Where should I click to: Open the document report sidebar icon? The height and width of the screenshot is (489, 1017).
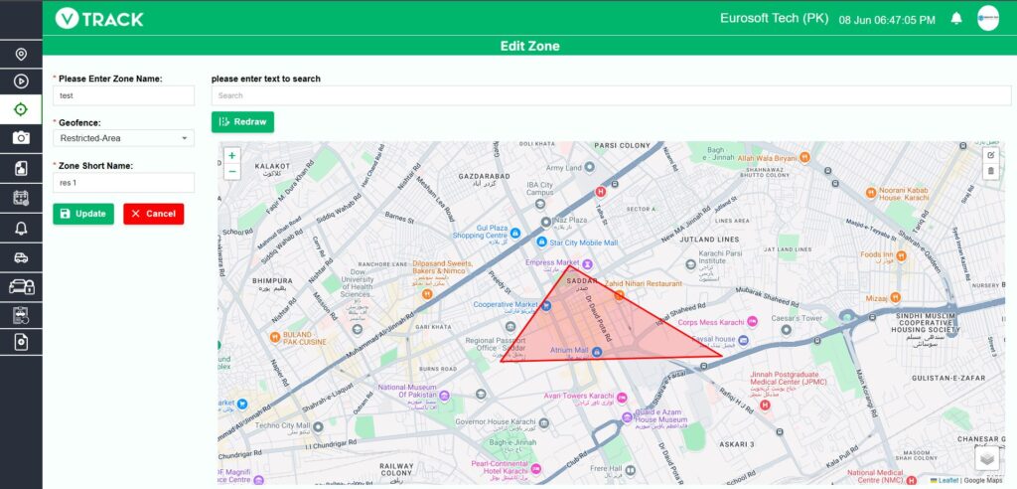(21, 170)
